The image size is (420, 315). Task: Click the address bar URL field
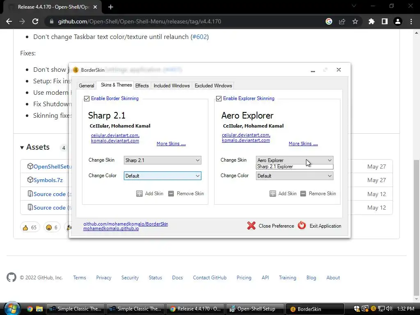(x=185, y=21)
